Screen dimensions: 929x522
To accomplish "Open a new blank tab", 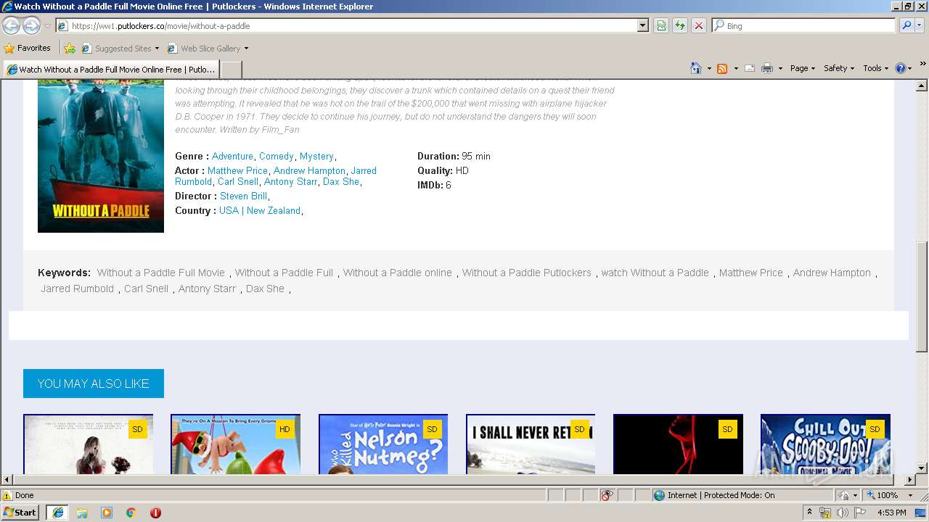I will point(231,70).
